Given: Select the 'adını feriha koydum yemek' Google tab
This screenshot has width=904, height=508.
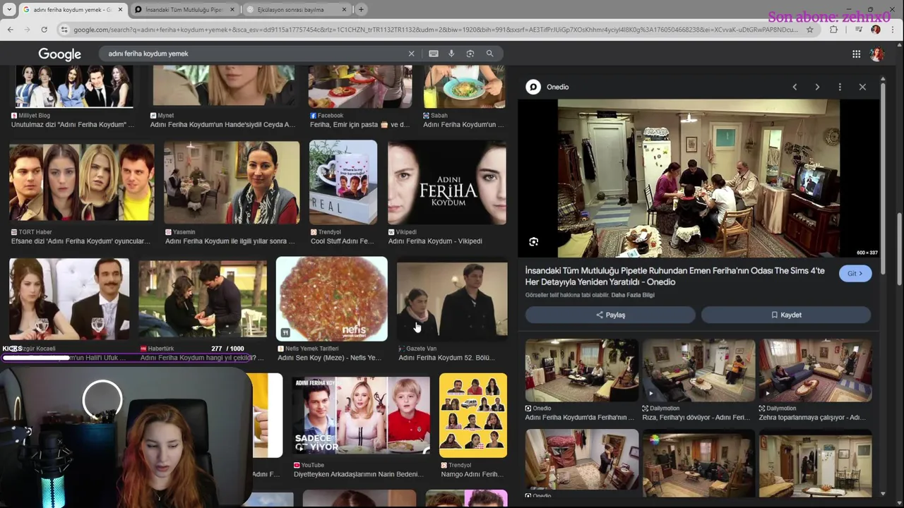Looking at the screenshot, I should (x=71, y=10).
